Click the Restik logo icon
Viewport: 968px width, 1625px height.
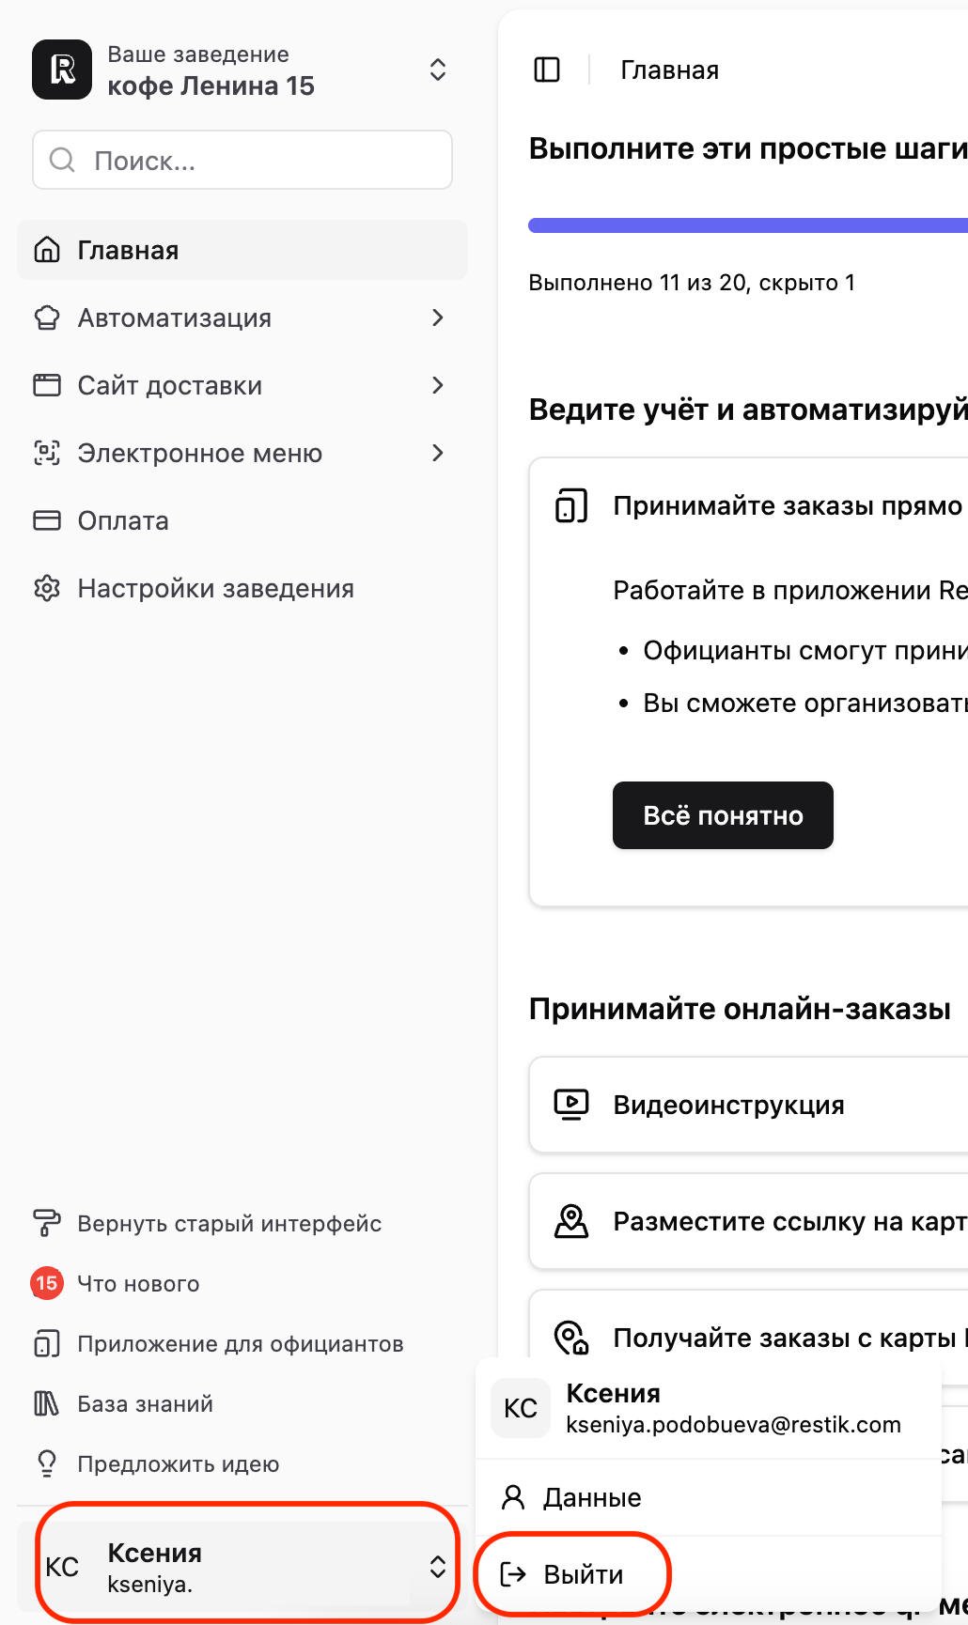click(62, 70)
